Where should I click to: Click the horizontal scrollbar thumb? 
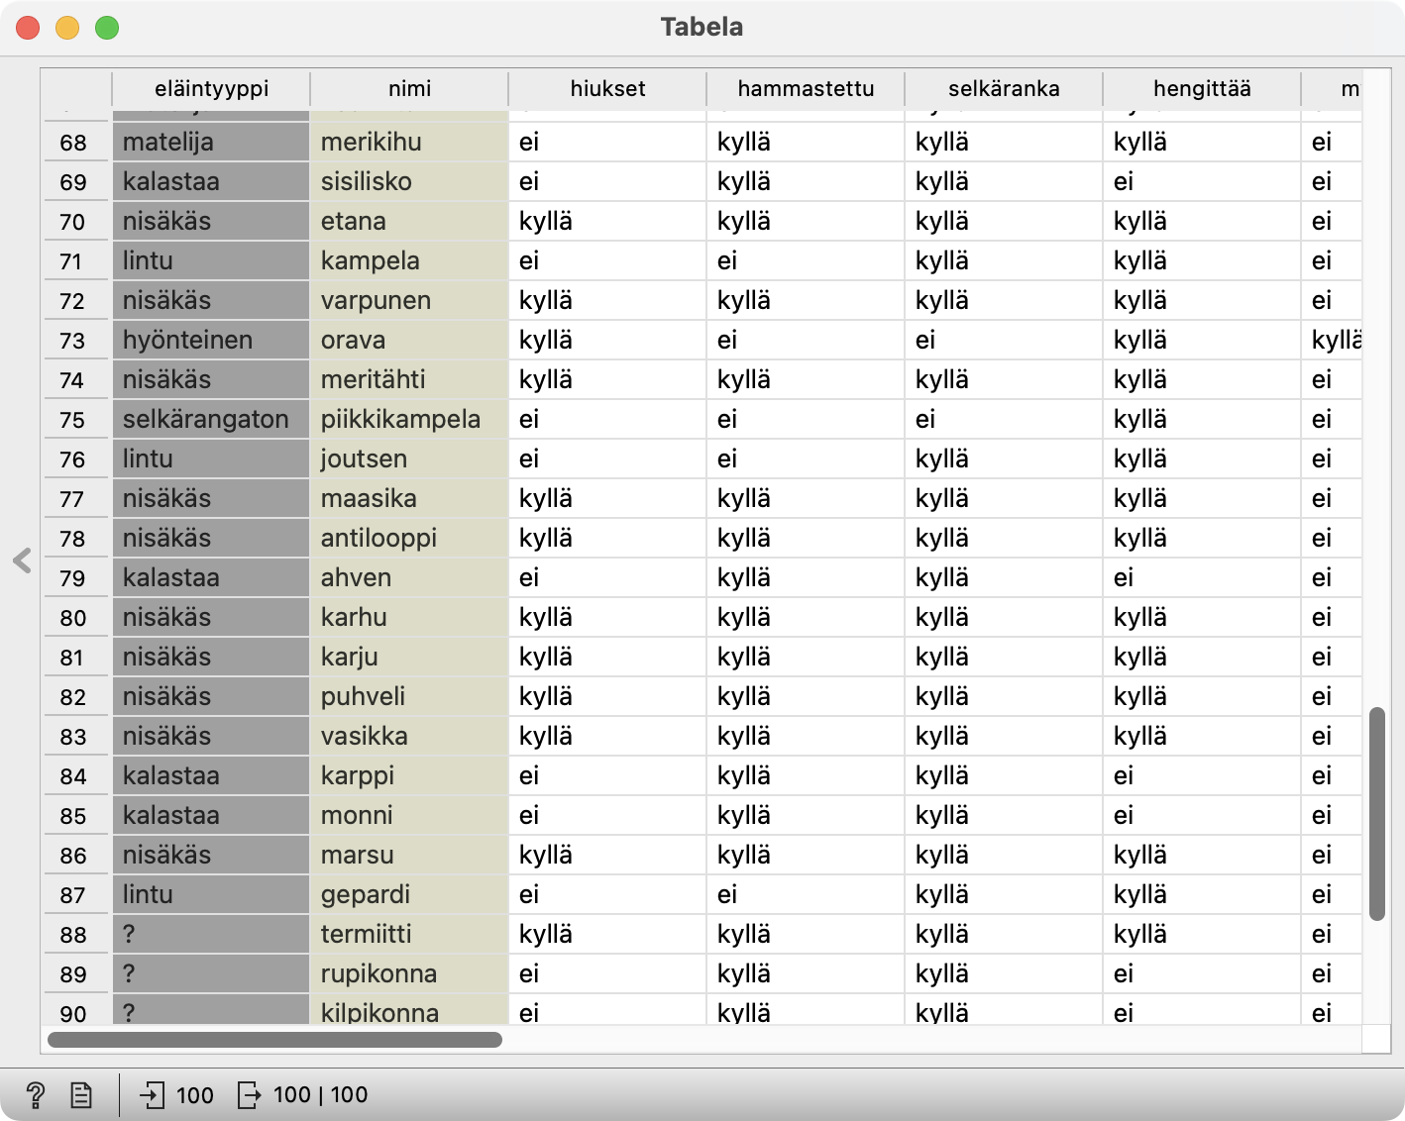(x=274, y=1039)
